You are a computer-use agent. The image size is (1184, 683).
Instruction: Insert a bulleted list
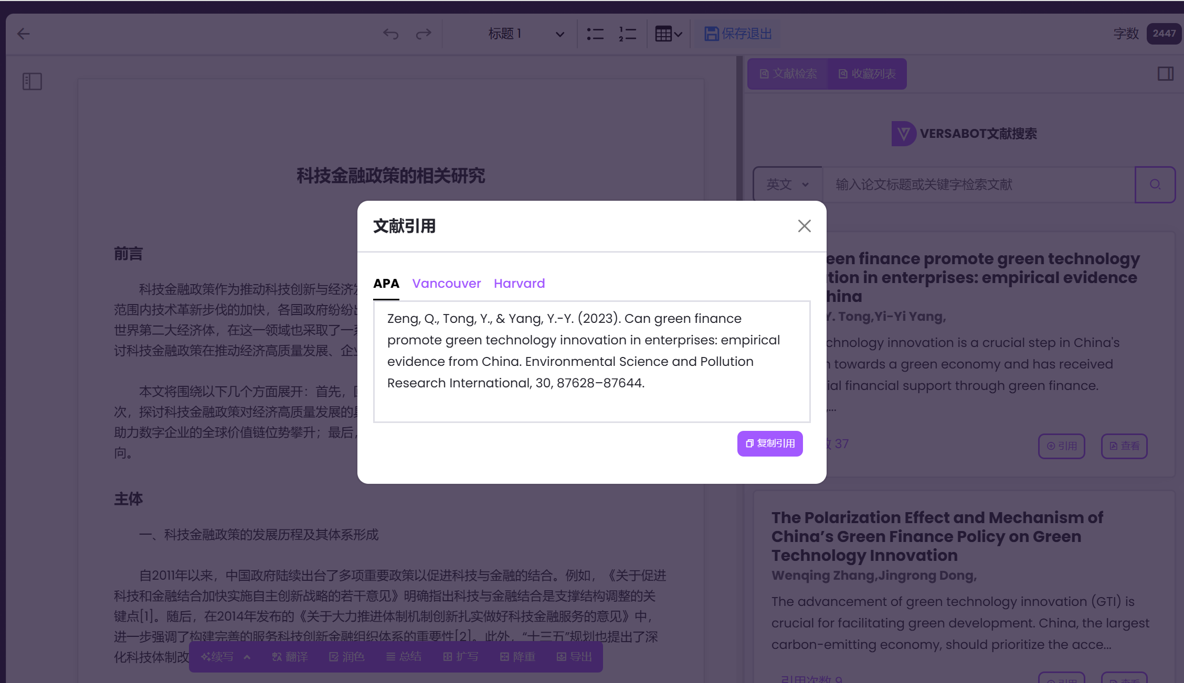[x=595, y=34]
